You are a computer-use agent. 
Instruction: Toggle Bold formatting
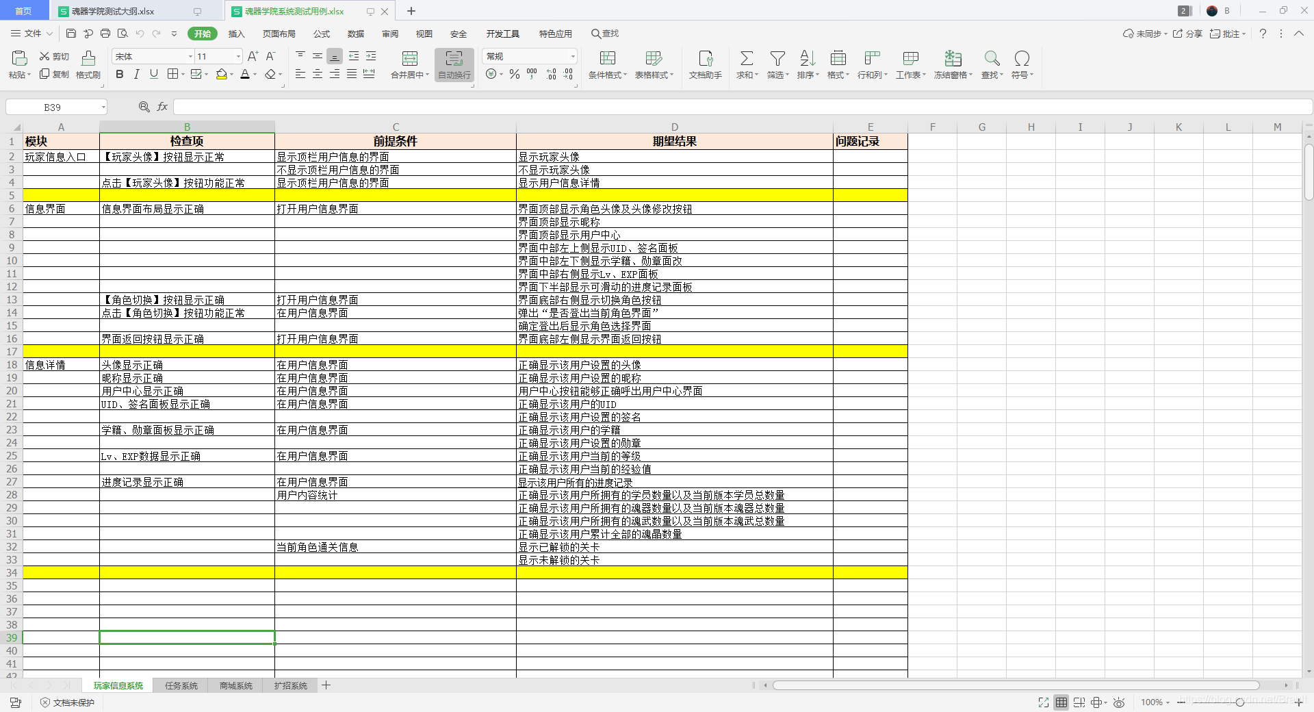120,74
